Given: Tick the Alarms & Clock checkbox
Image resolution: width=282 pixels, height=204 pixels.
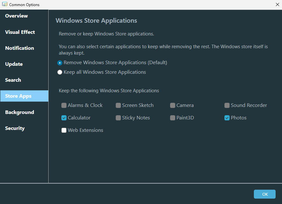Looking at the screenshot, I should pos(64,105).
